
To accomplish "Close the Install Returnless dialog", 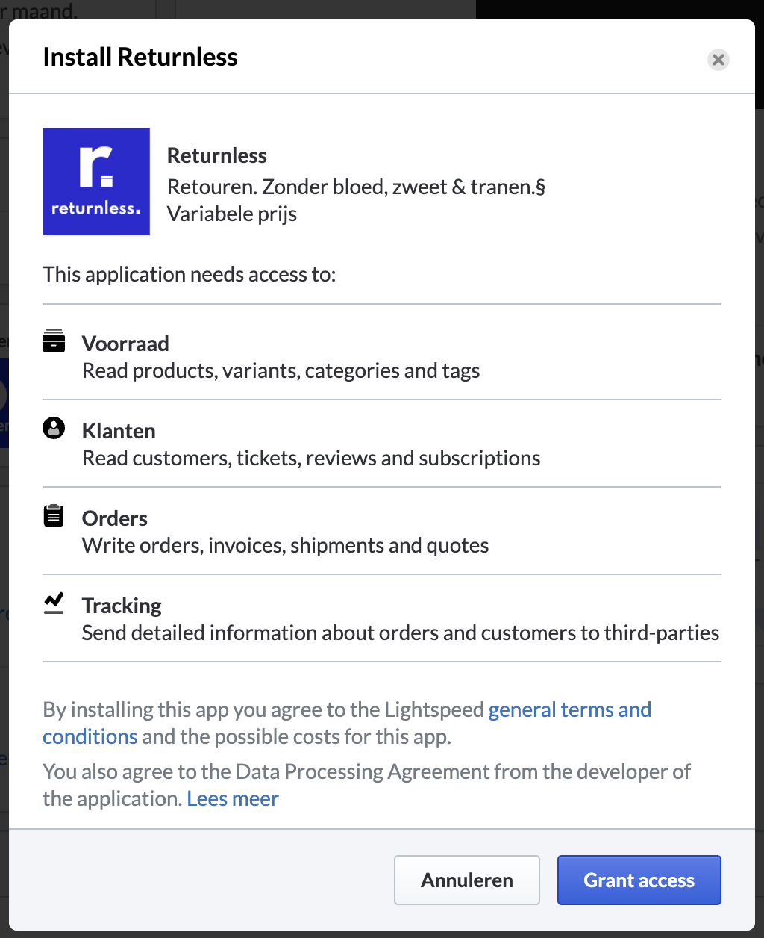I will pos(718,60).
